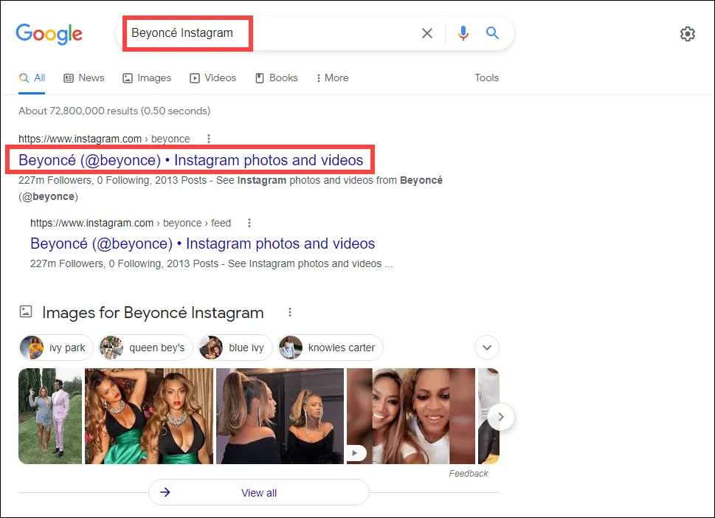The width and height of the screenshot is (715, 518).
Task: Switch to the Images tab
Action: click(x=147, y=78)
